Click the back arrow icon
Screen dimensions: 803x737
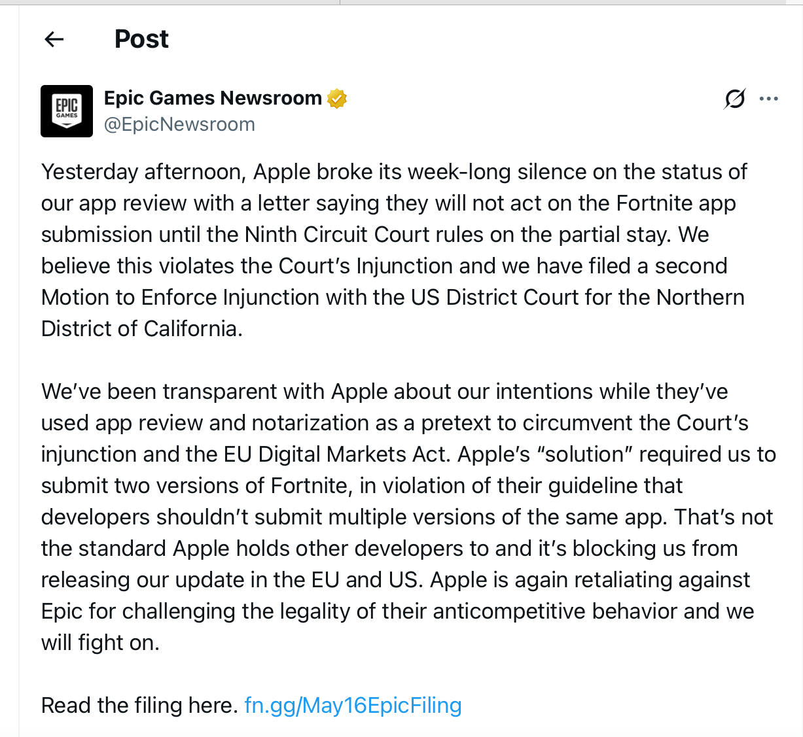[54, 39]
